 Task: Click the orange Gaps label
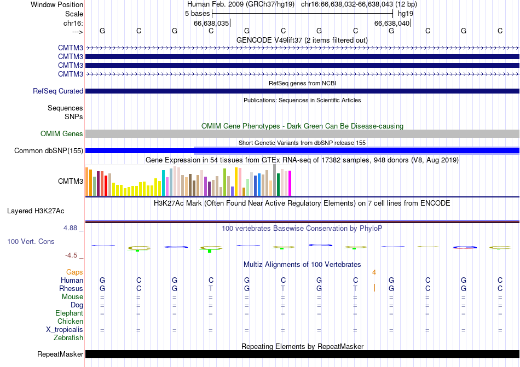[74, 272]
